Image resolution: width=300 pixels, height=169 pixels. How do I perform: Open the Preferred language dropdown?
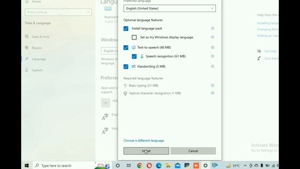(x=170, y=8)
